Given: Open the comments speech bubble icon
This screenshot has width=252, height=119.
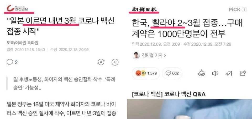Looking at the screenshot, I should [x=10, y=62].
